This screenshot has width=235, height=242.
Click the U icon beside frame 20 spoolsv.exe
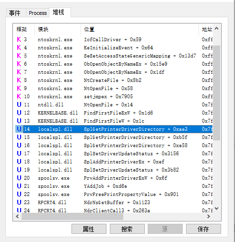(x=19, y=178)
